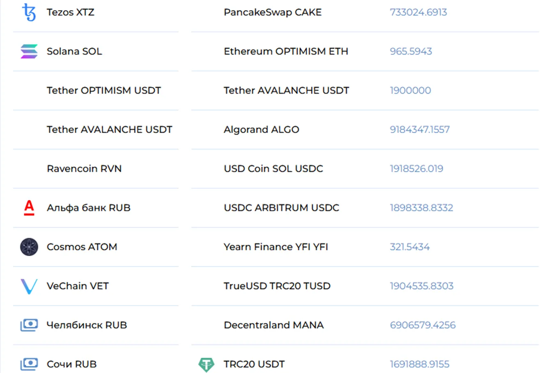
Task: Click the Cosmos ATOM dark circle icon
Action: tap(29, 247)
